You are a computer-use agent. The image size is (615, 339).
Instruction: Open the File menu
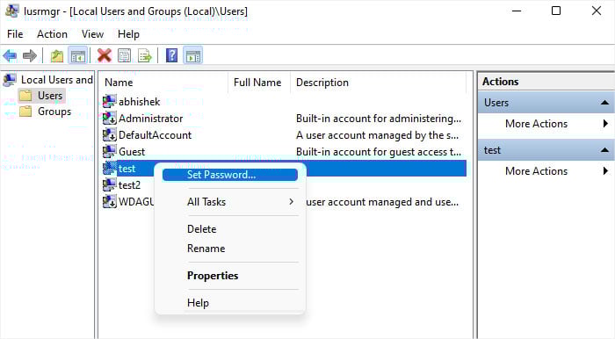click(x=15, y=34)
